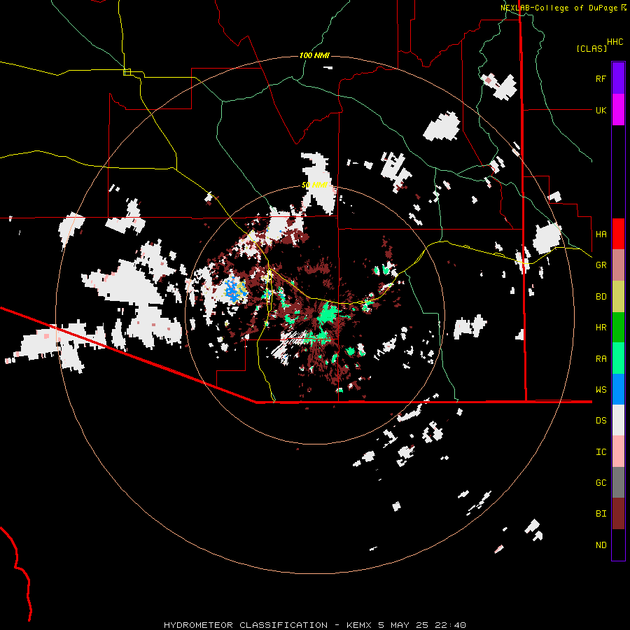
Task: Click the IC legend label
Action: point(601,452)
